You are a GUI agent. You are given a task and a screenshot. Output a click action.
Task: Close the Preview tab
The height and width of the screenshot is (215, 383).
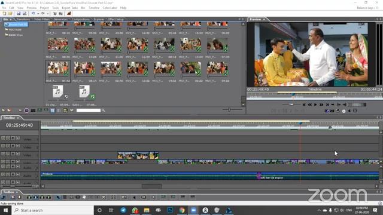[x=264, y=19]
